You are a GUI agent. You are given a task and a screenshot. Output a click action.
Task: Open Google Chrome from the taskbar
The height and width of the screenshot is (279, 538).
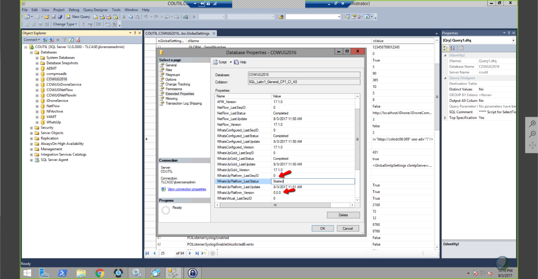100,273
